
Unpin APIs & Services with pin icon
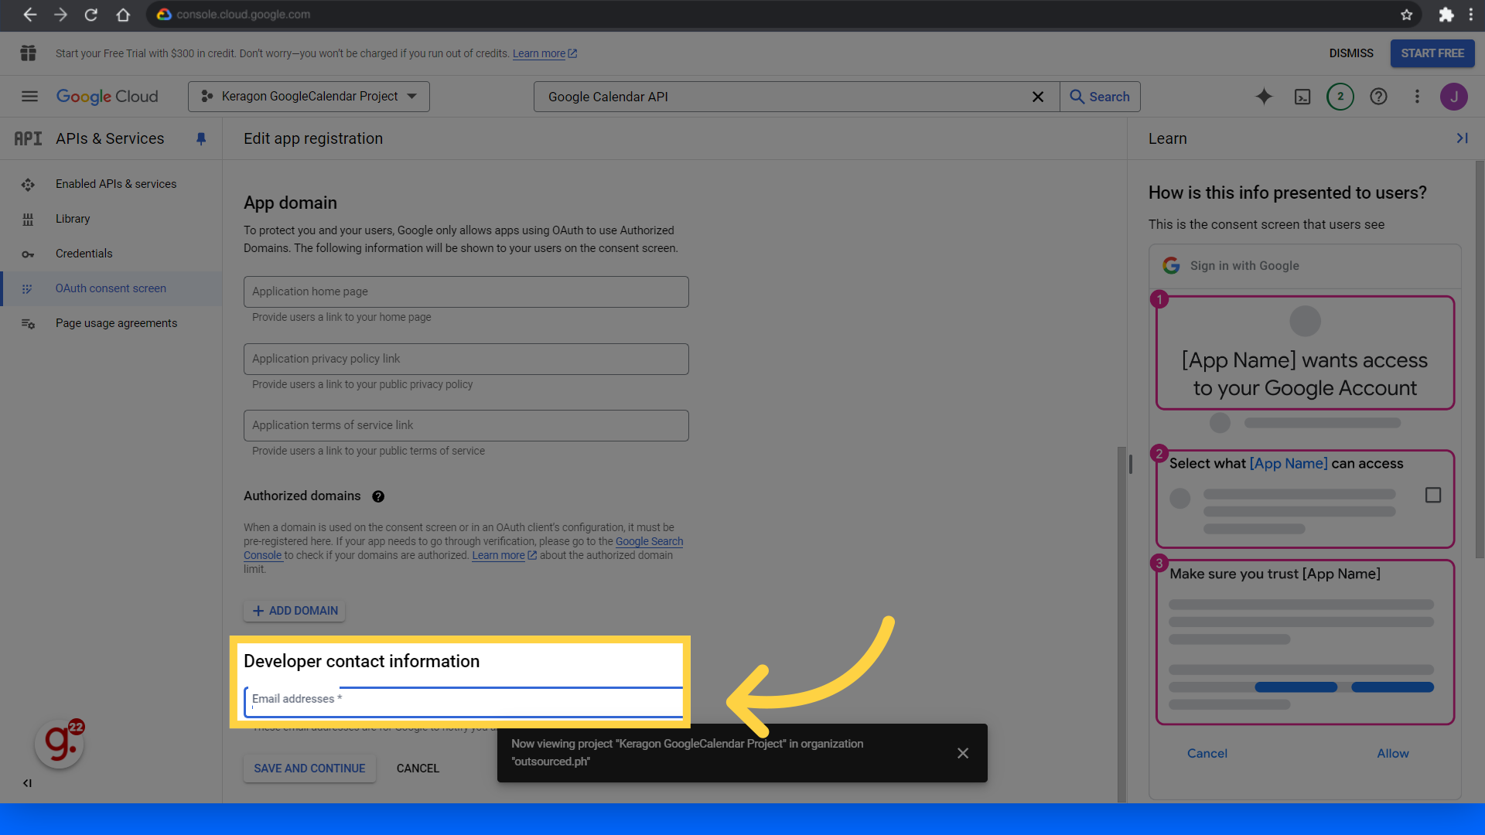point(201,139)
